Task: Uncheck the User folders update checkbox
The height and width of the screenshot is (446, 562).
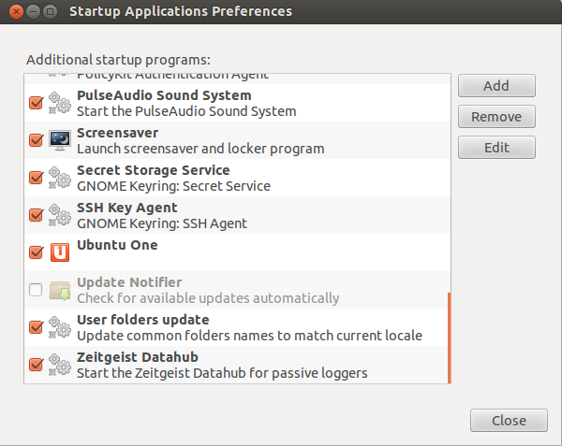Action: pos(37,327)
